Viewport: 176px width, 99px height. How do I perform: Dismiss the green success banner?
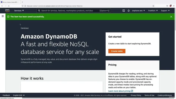171,17
